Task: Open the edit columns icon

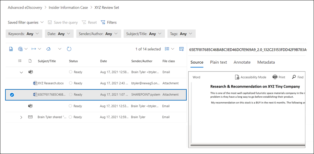Action: click(x=182, y=49)
